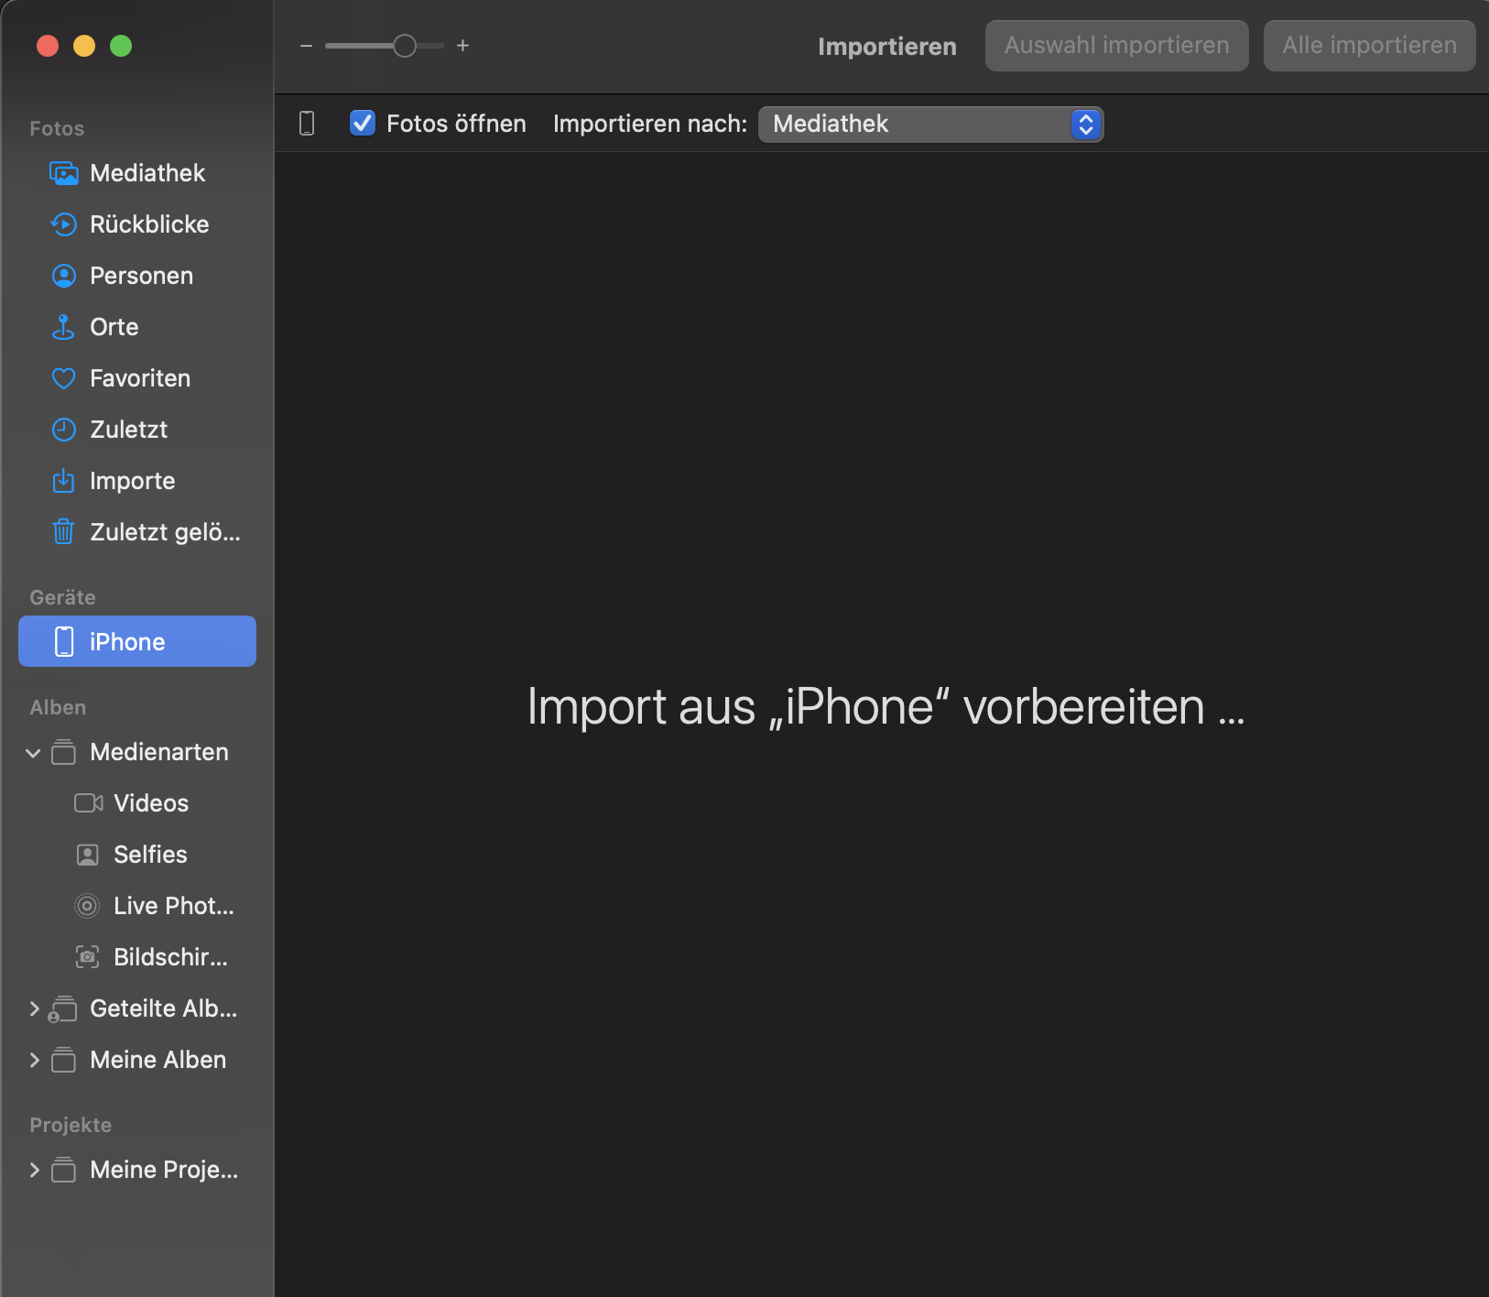The image size is (1489, 1297).
Task: Expand the Meine Alben group
Action: (34, 1060)
